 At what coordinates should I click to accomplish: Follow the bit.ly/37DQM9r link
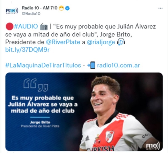click(x=27, y=50)
